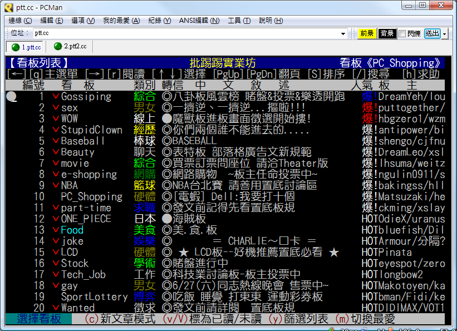Click the 送出 send button
457x331 pixels.
pyautogui.click(x=432, y=33)
